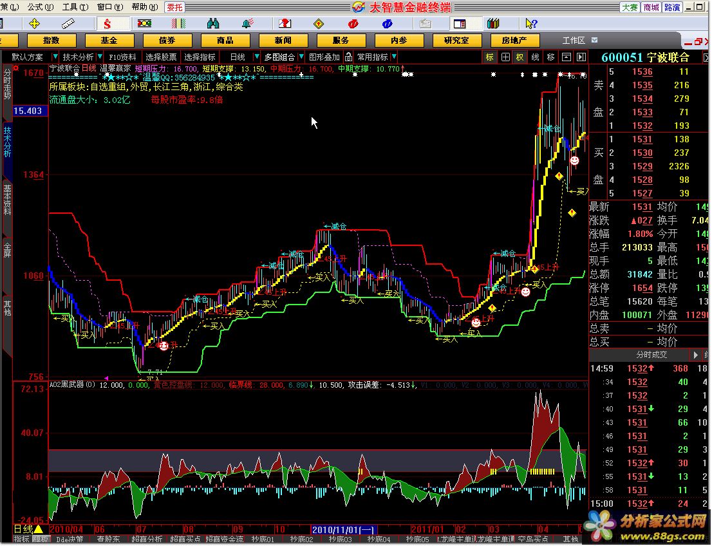Click the window box icon near 移

click(x=567, y=57)
